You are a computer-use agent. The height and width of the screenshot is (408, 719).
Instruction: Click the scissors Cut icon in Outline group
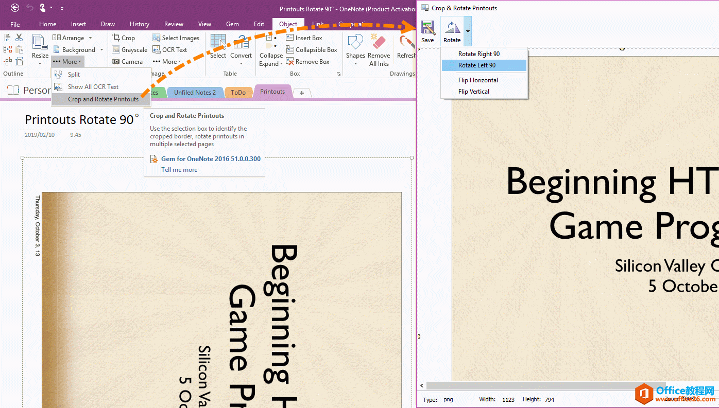point(19,38)
